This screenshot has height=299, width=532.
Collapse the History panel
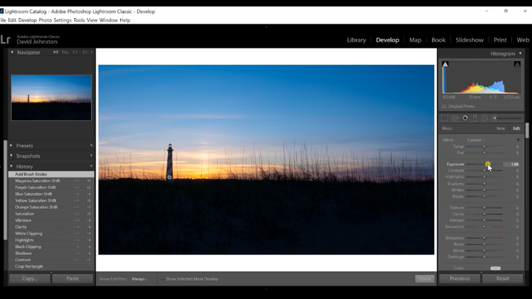pyautogui.click(x=12, y=166)
